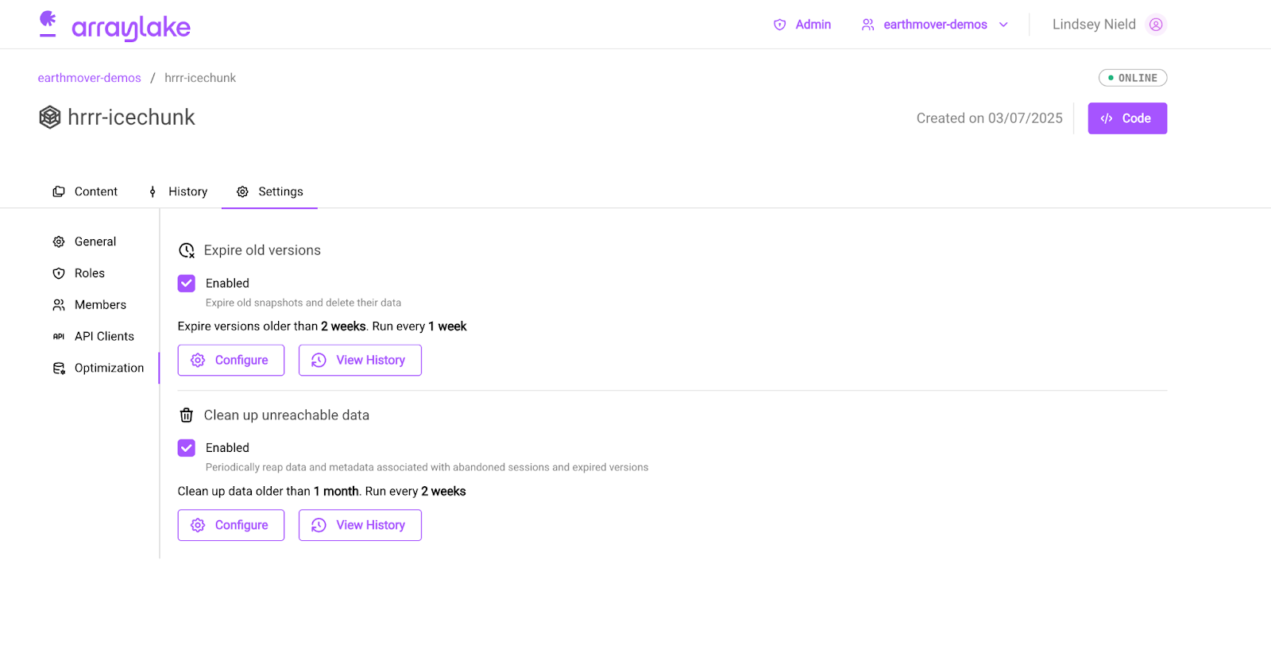Click the hrrr-icechunk repository cube icon

click(x=50, y=118)
